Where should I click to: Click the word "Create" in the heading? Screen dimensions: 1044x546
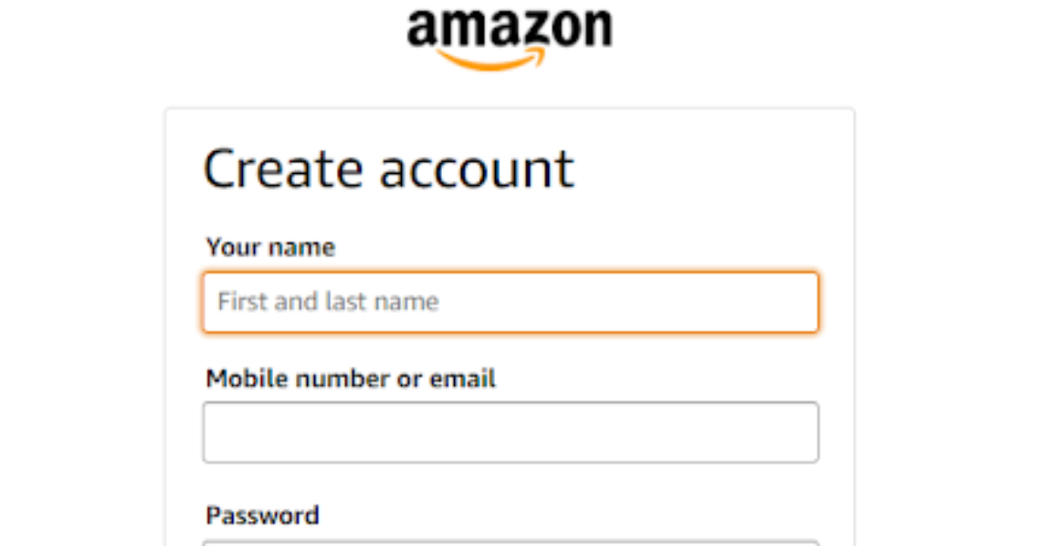point(283,169)
